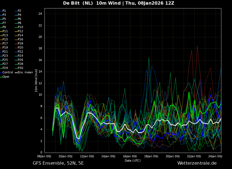The height and width of the screenshot is (169, 232).
Task: Select the Oper legend entry
Action: 6,77
